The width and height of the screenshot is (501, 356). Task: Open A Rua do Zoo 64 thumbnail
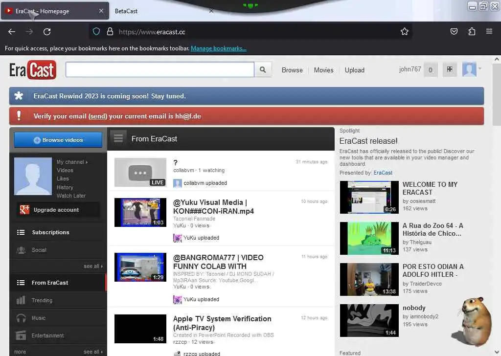tap(369, 238)
